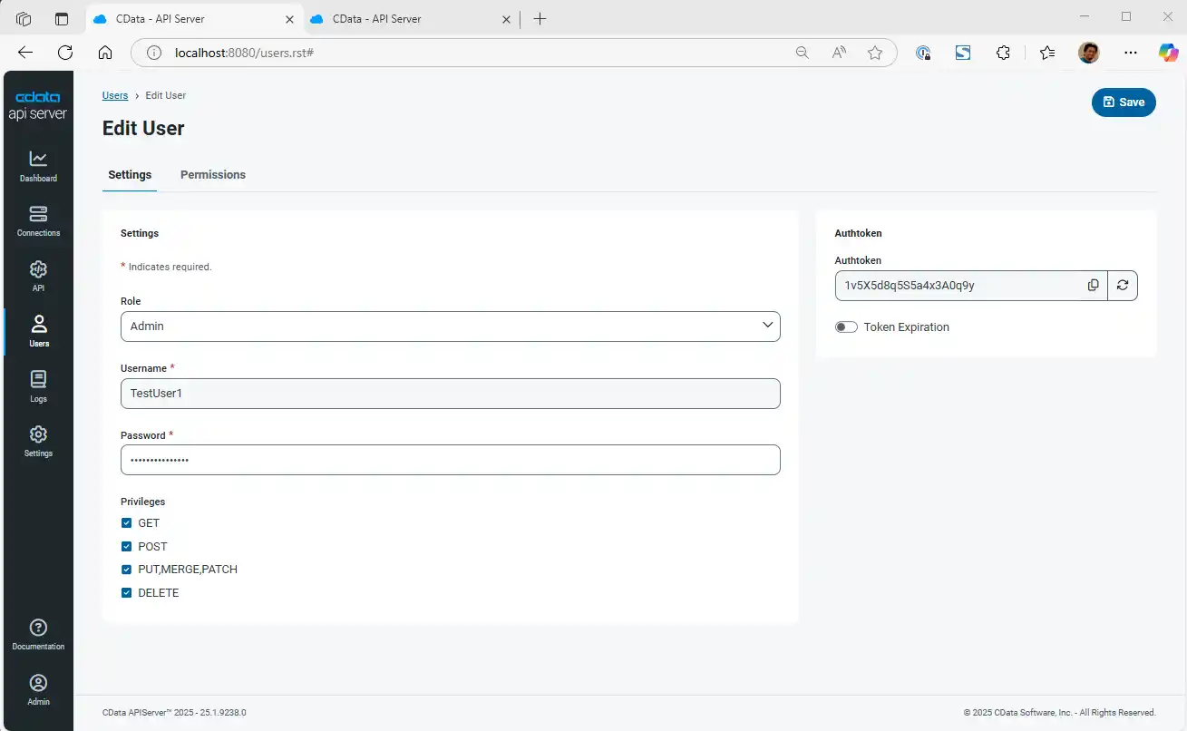Enable the Token Expiration switch

coord(846,327)
